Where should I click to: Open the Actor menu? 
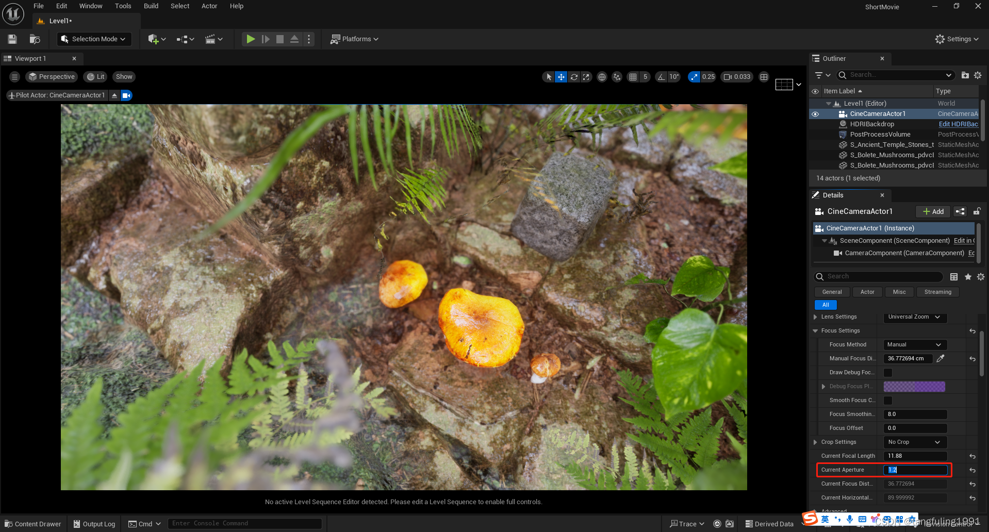point(209,6)
